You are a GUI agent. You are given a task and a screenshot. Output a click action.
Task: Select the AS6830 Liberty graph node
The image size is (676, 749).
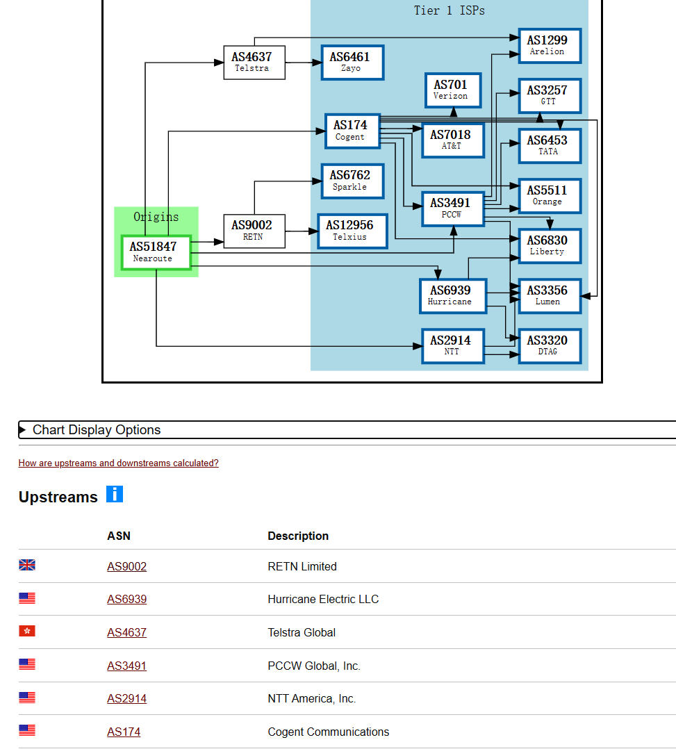(550, 246)
